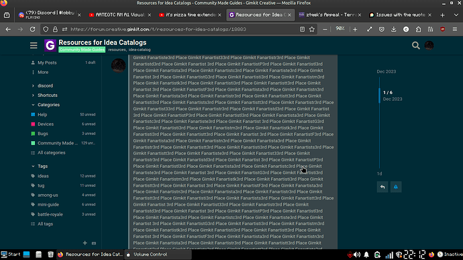Viewport: 463px width, 260px height.
Task: Open the extensions puzzle icon
Action: click(x=418, y=30)
